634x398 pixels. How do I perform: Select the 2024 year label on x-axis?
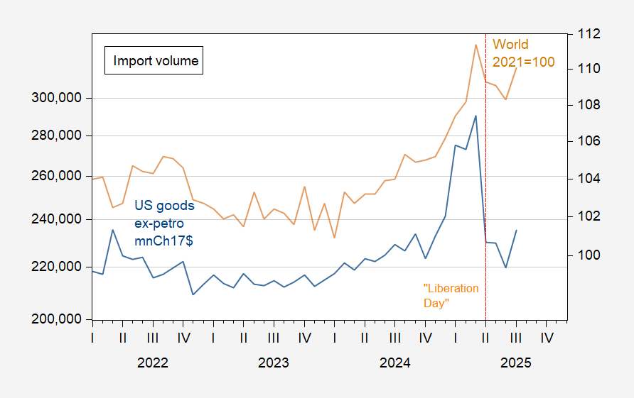394,363
